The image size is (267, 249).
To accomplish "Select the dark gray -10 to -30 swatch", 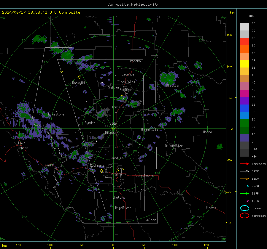I will tap(244, 152).
